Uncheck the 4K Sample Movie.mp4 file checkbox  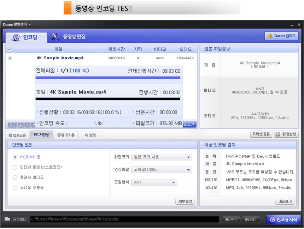tap(10, 58)
